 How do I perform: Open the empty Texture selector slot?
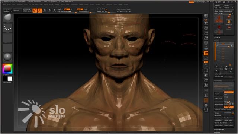(x=7, y=48)
